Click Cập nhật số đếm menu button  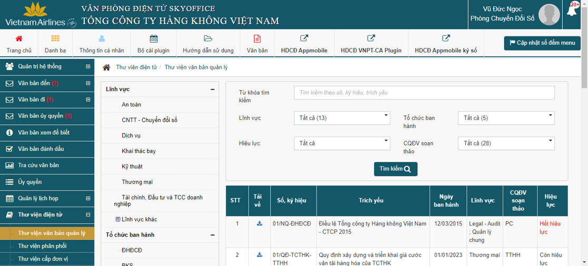tap(542, 43)
